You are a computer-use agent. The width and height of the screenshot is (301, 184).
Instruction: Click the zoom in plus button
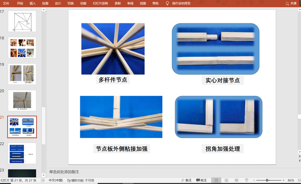point(283,181)
